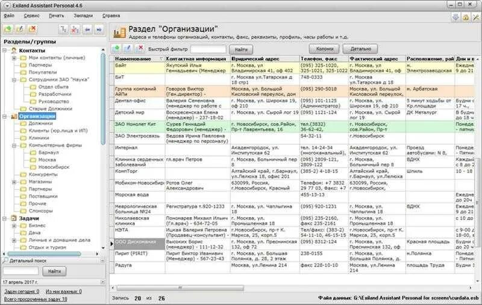482x305 pixels.
Task: Collapse the Контакты section
Action: tap(5, 50)
